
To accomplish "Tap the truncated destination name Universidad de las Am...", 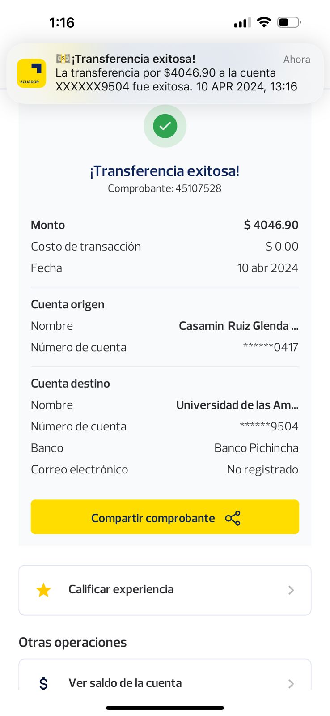I will point(237,405).
